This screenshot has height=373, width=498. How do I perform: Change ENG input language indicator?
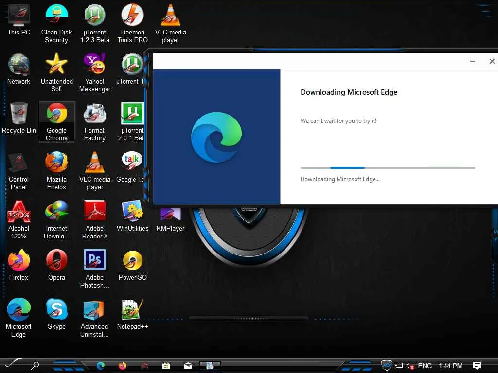[x=425, y=366]
